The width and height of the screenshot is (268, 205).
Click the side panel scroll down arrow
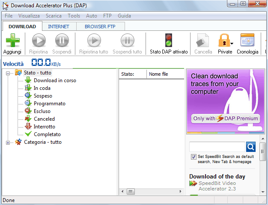pos(263,192)
